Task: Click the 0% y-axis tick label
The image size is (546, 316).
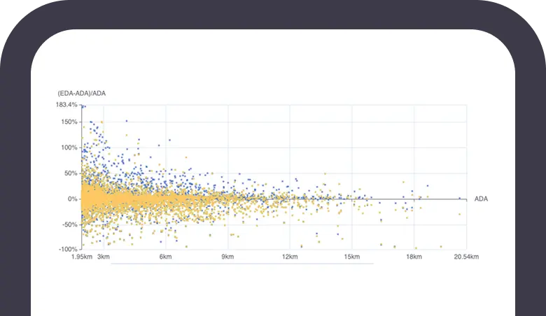Action: [x=71, y=199]
